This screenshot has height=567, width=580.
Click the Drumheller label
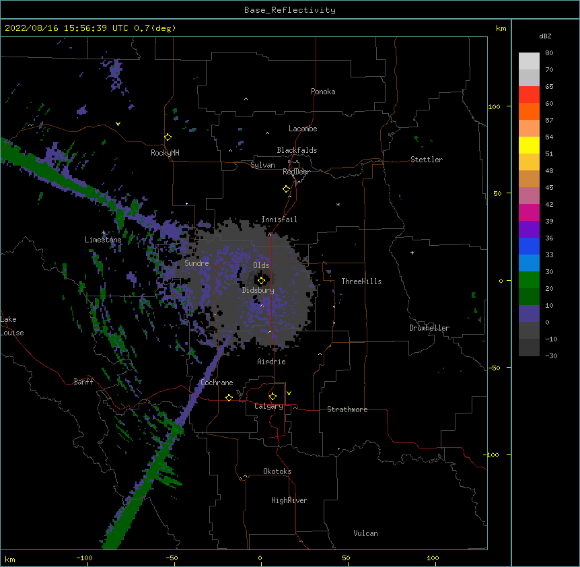[x=429, y=328]
